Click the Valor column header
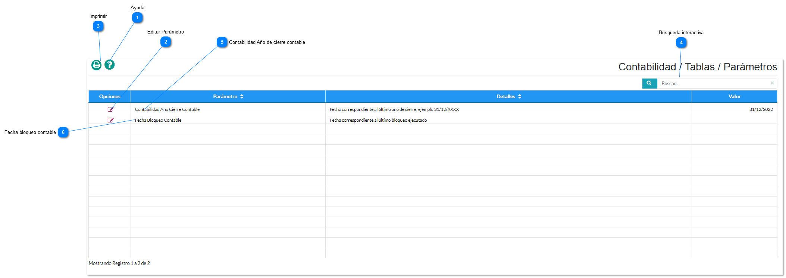 point(735,96)
